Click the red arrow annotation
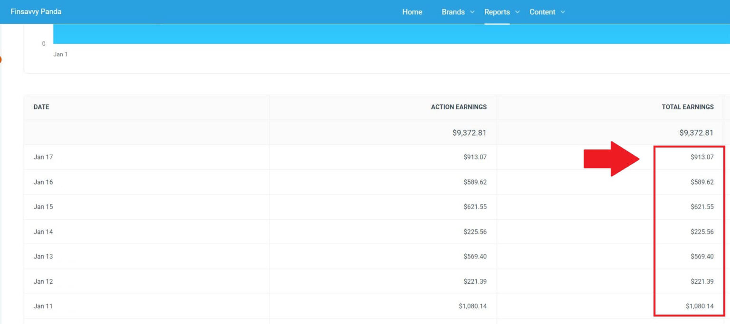Image resolution: width=730 pixels, height=324 pixels. (x=611, y=159)
